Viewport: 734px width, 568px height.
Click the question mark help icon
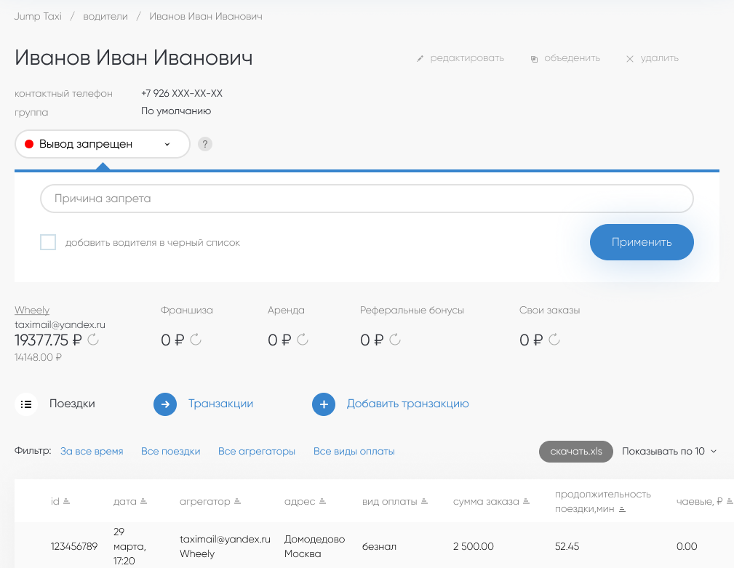coord(205,144)
